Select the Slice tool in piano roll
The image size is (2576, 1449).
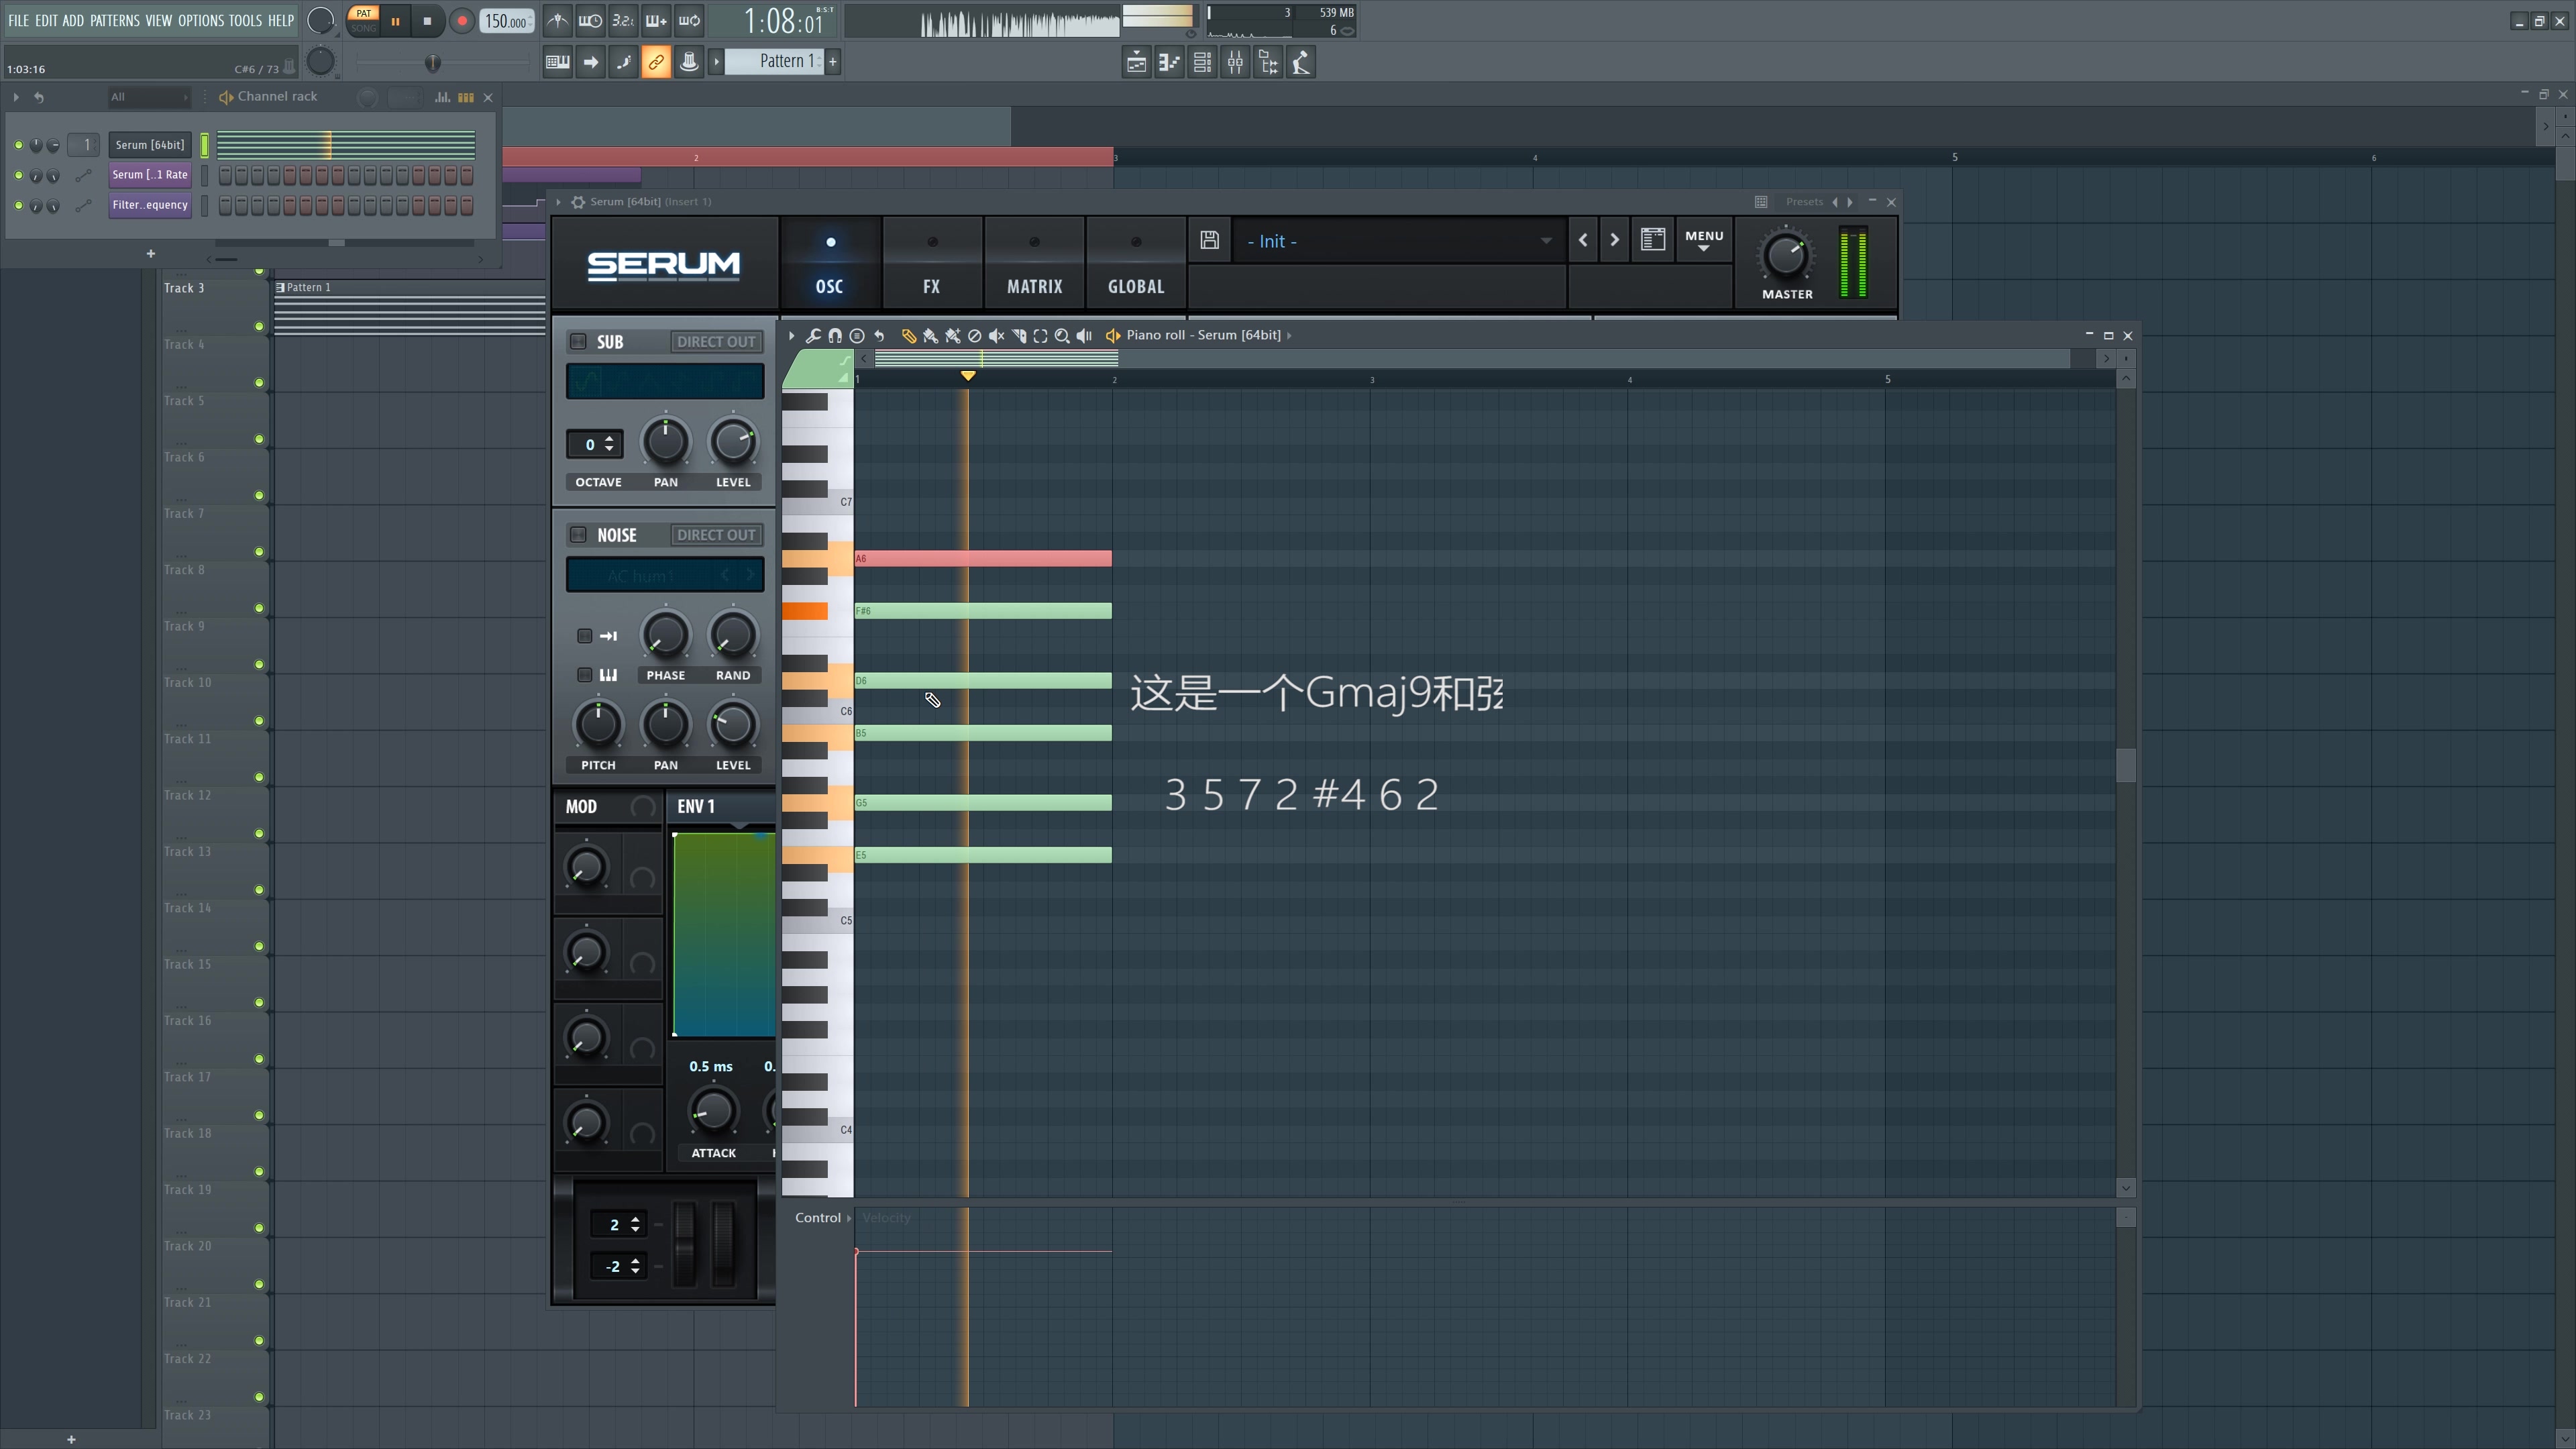click(1018, 336)
